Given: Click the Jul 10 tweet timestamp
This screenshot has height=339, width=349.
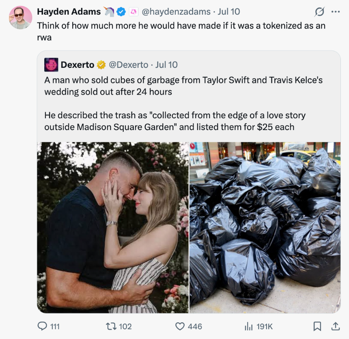Looking at the screenshot, I should (x=228, y=12).
